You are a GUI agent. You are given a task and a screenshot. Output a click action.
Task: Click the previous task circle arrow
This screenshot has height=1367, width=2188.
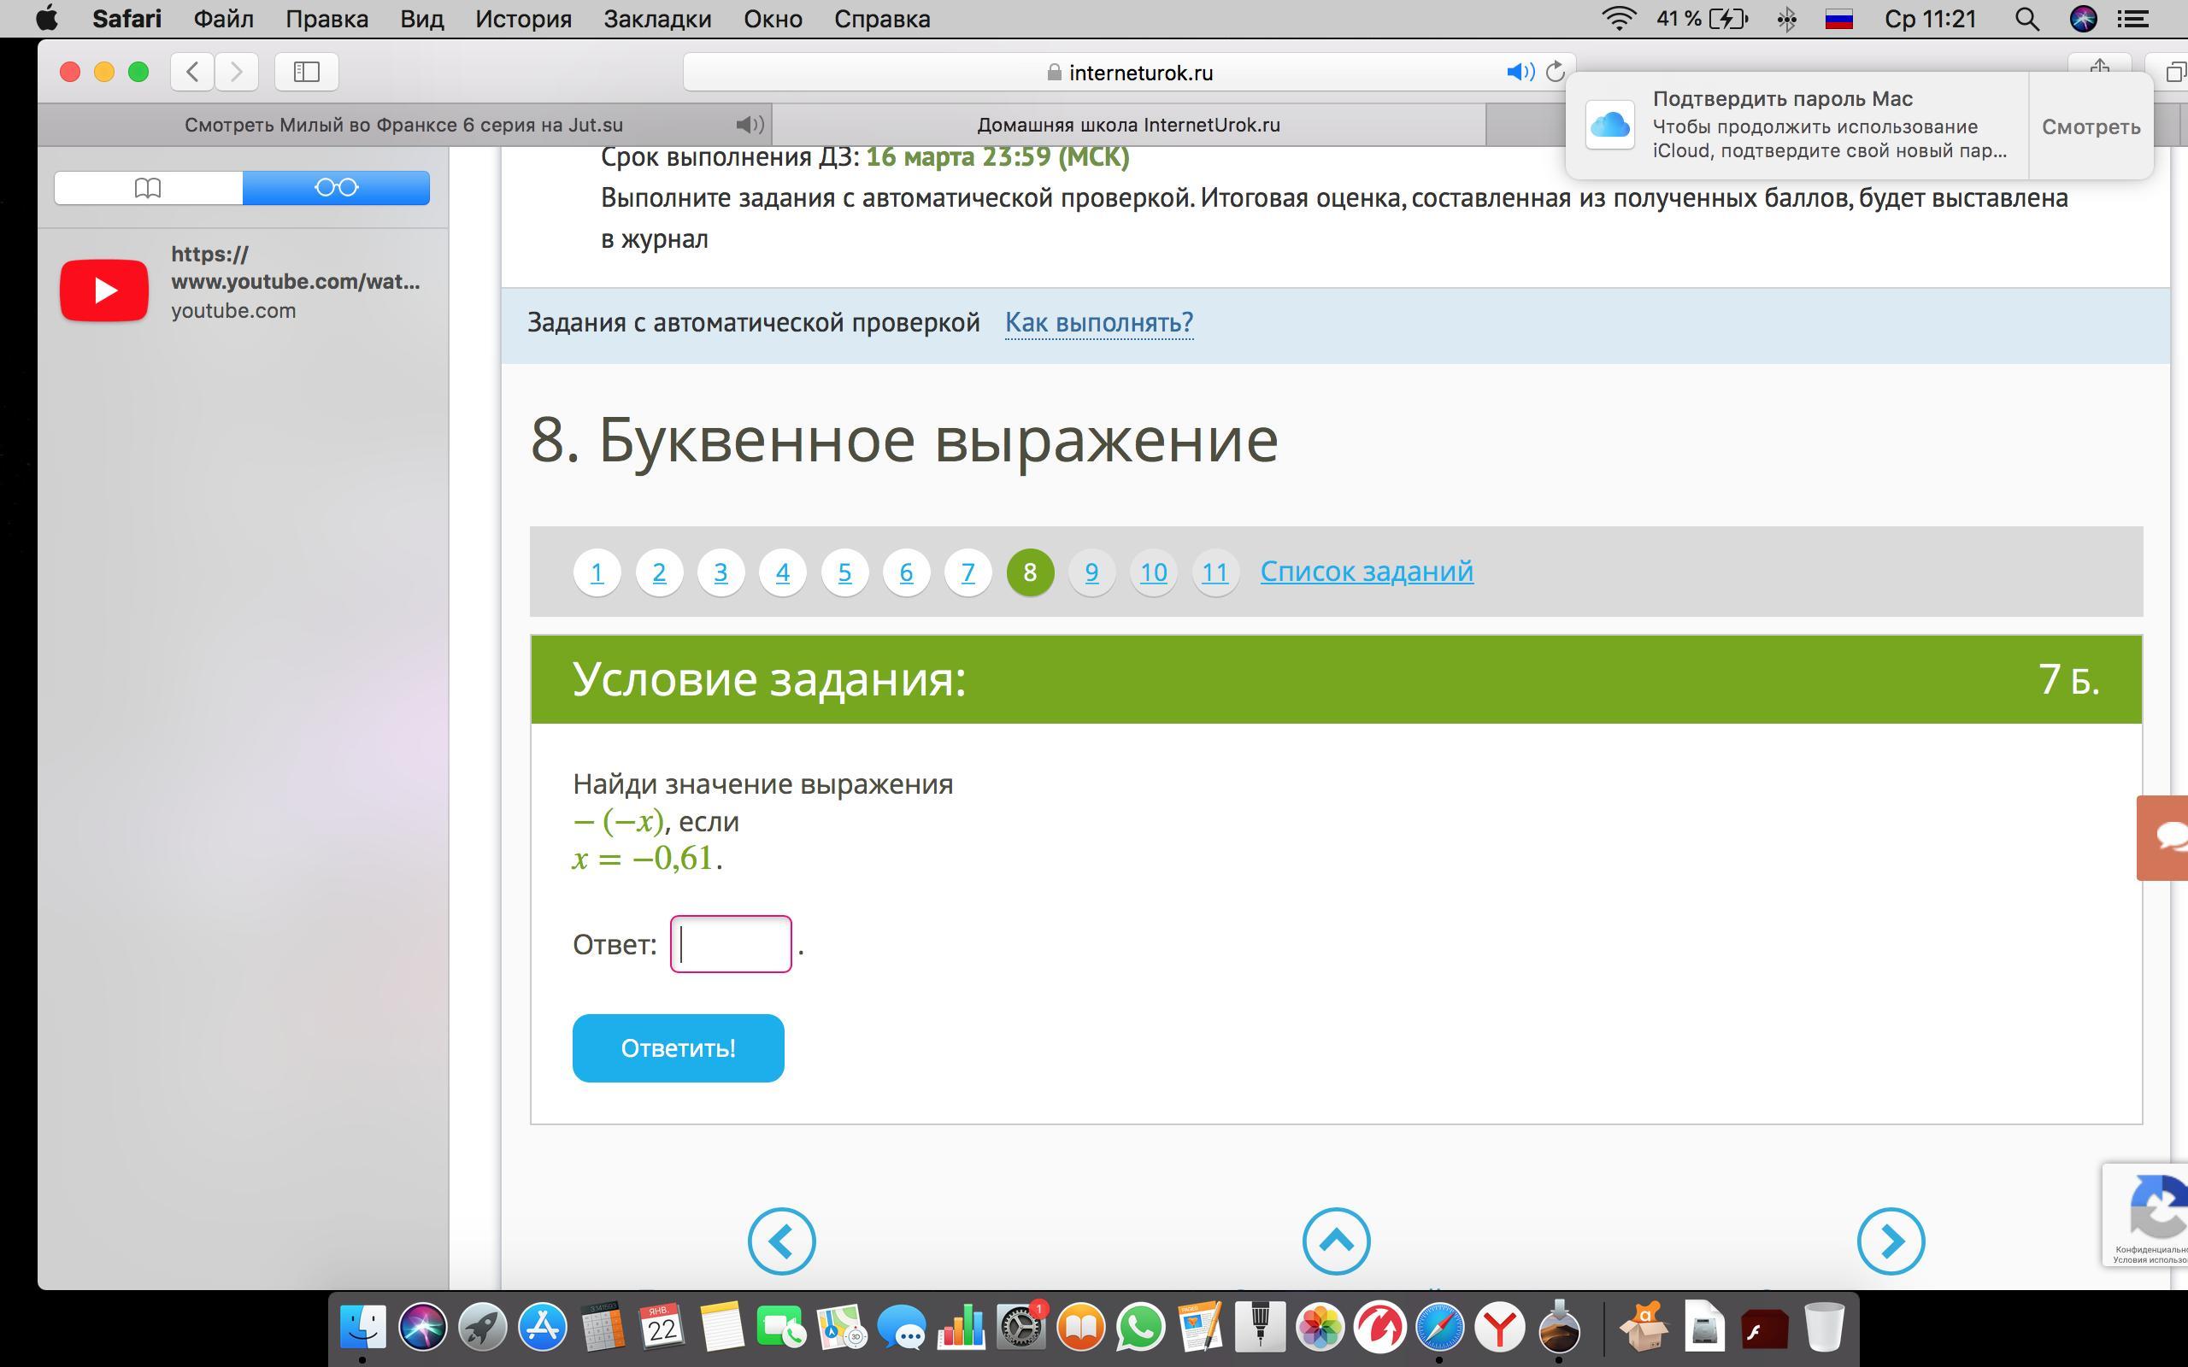781,1241
